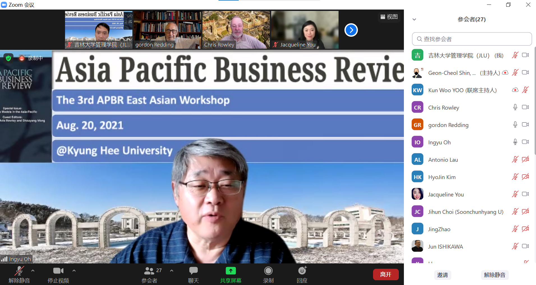Toggle microphone with Unmute (解除静音) button

tap(19, 271)
